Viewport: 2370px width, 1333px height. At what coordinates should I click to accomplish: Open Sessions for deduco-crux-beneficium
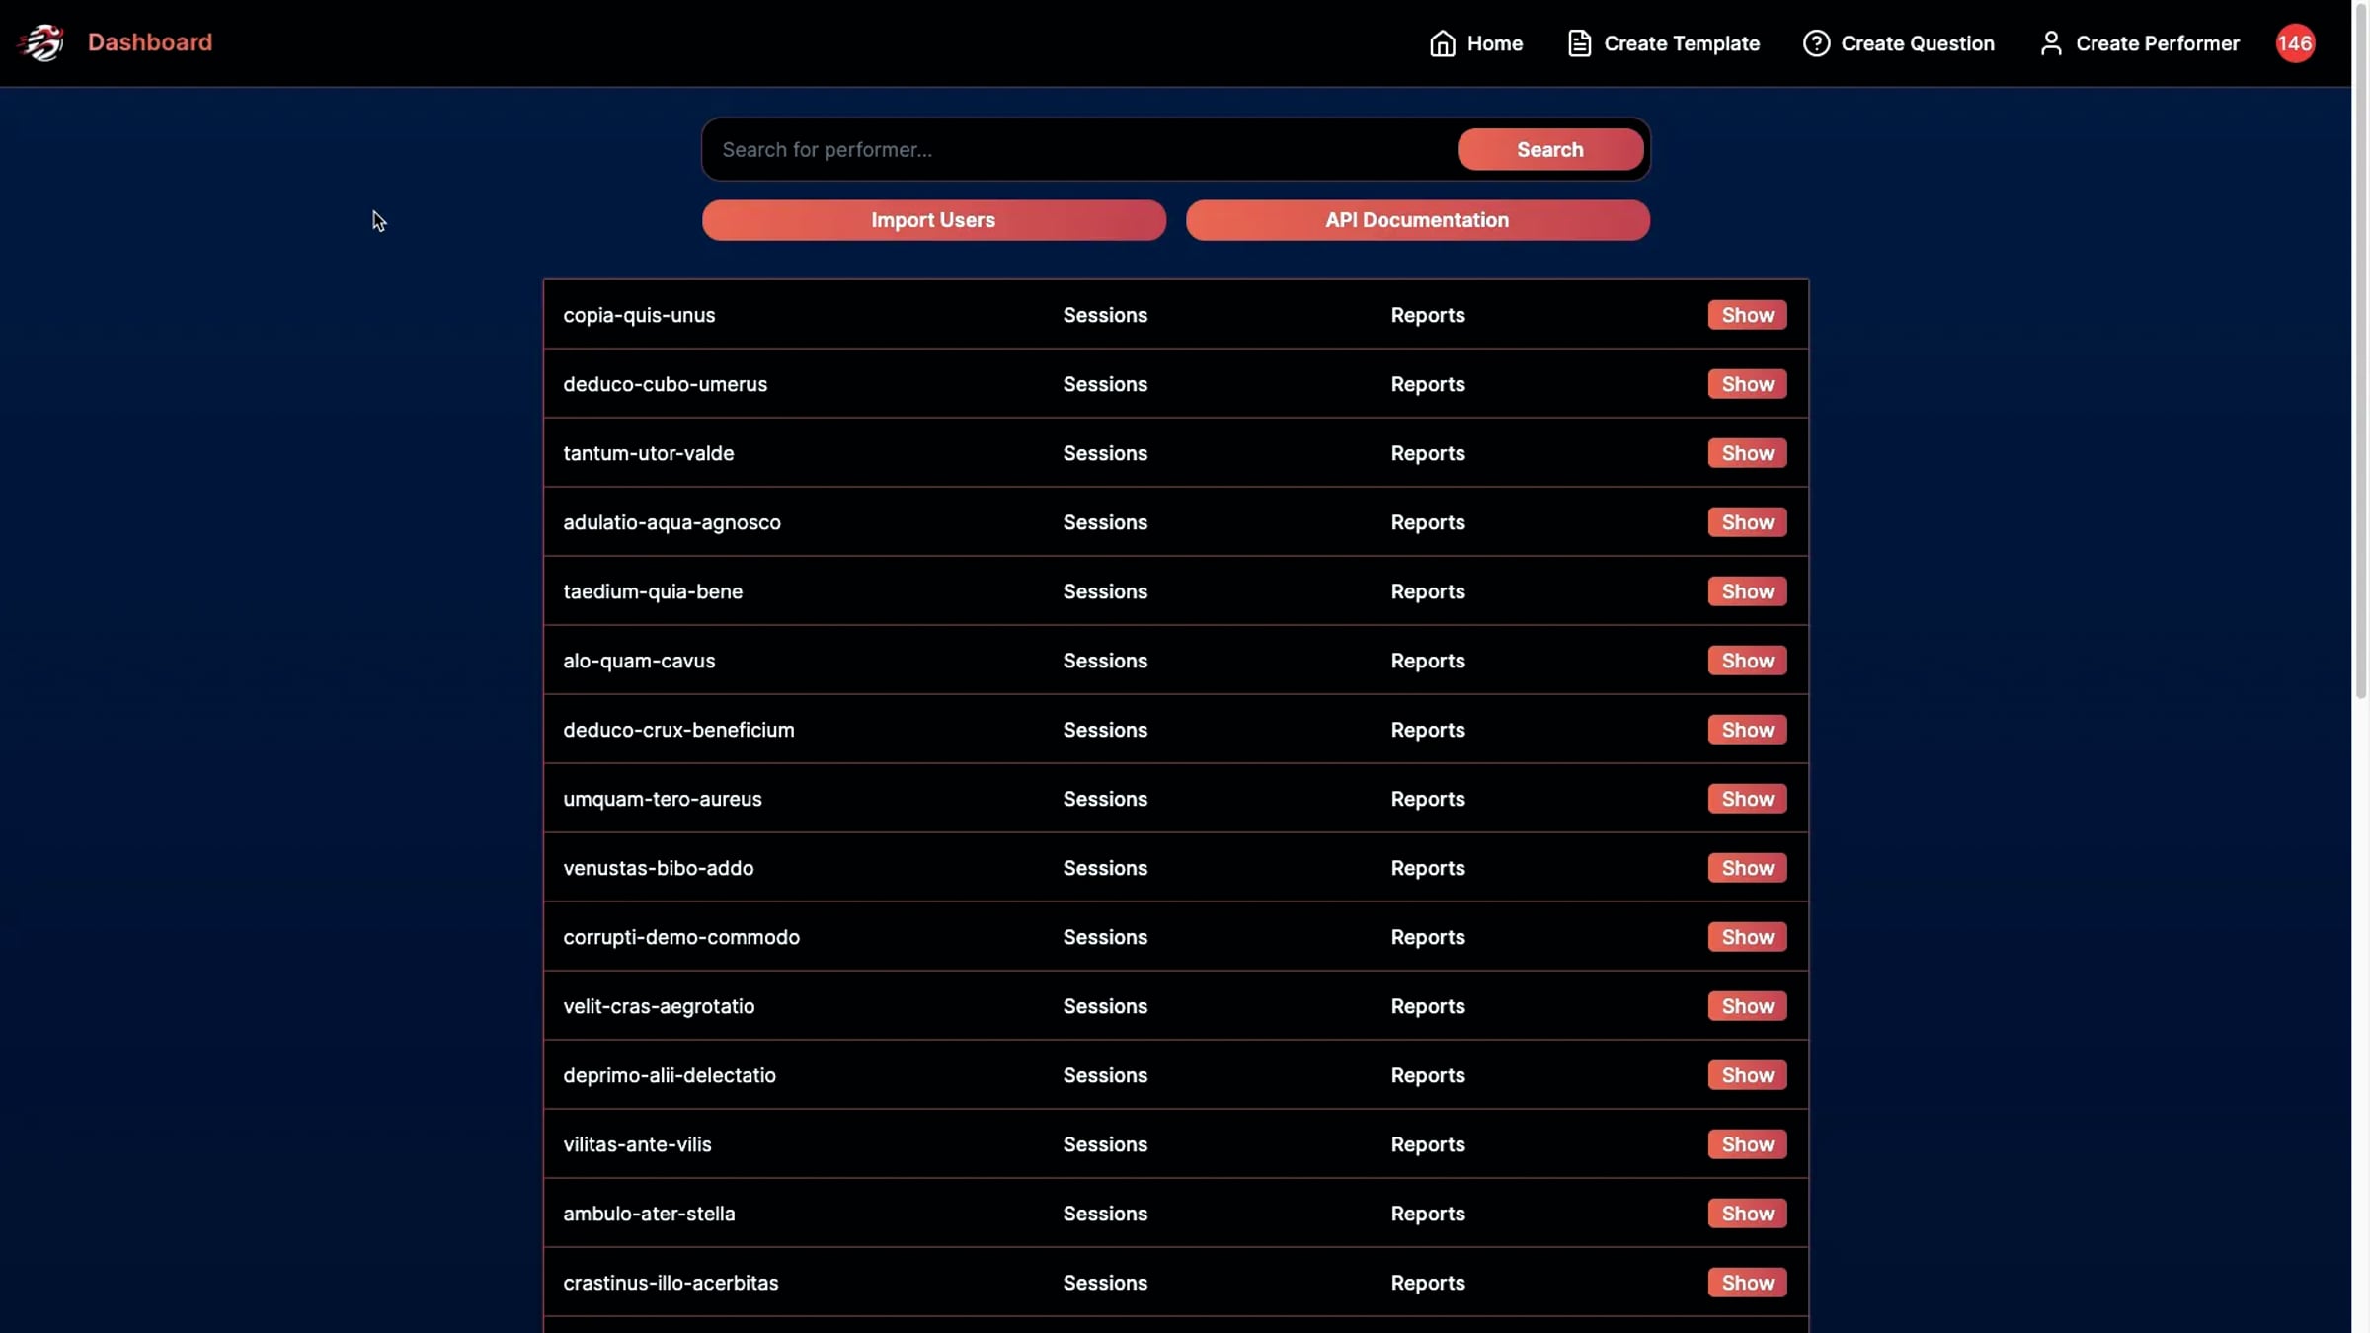1105,730
